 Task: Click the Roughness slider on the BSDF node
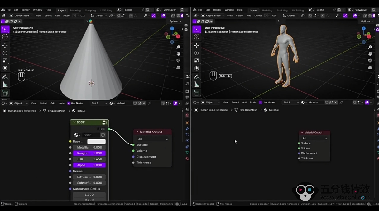tap(89, 153)
